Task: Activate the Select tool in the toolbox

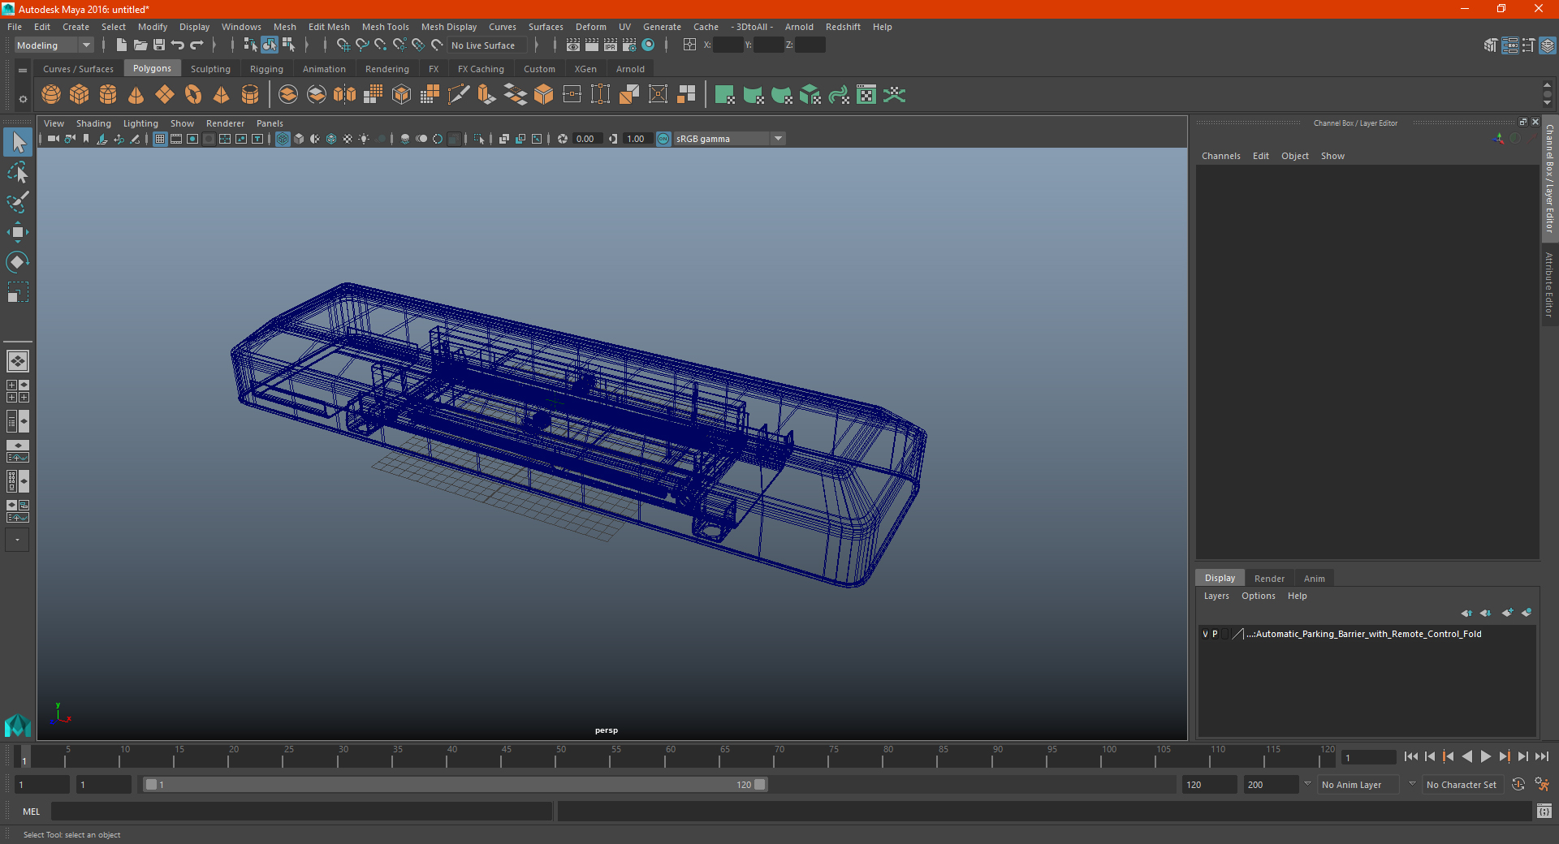Action: click(17, 143)
